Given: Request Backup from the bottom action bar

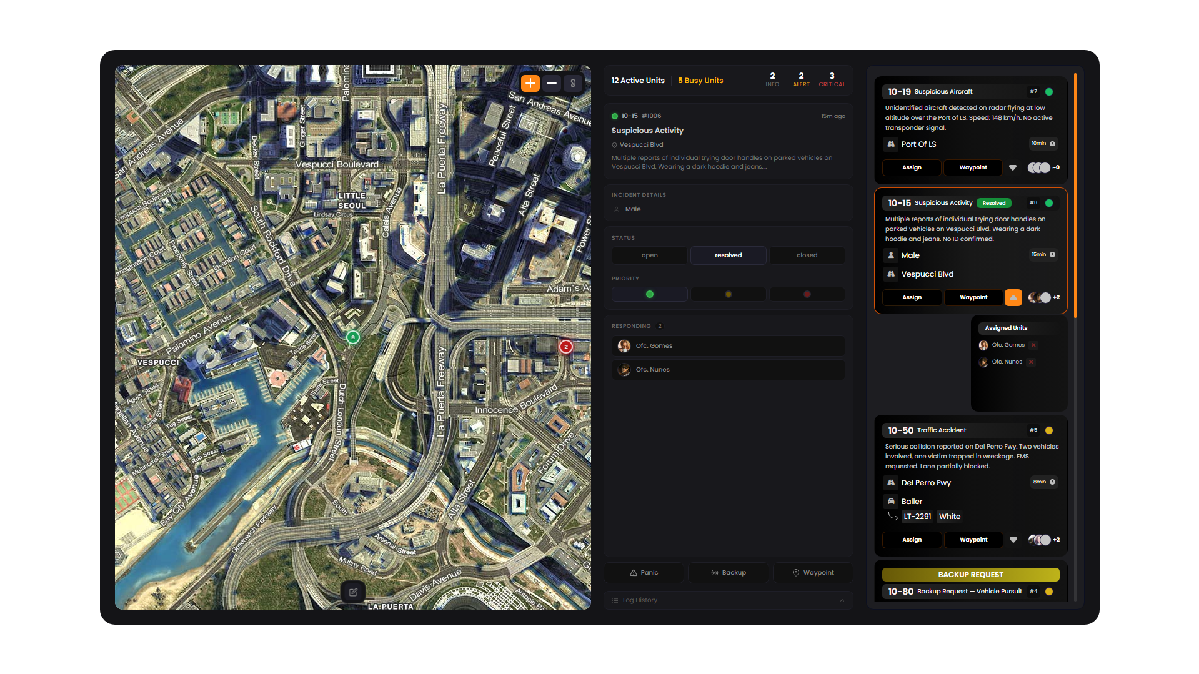Looking at the screenshot, I should (729, 573).
